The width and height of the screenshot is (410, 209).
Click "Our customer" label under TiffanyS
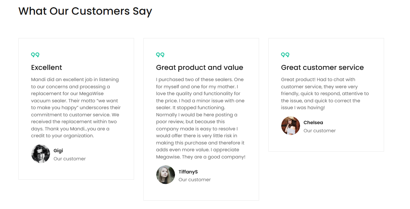coord(194,180)
